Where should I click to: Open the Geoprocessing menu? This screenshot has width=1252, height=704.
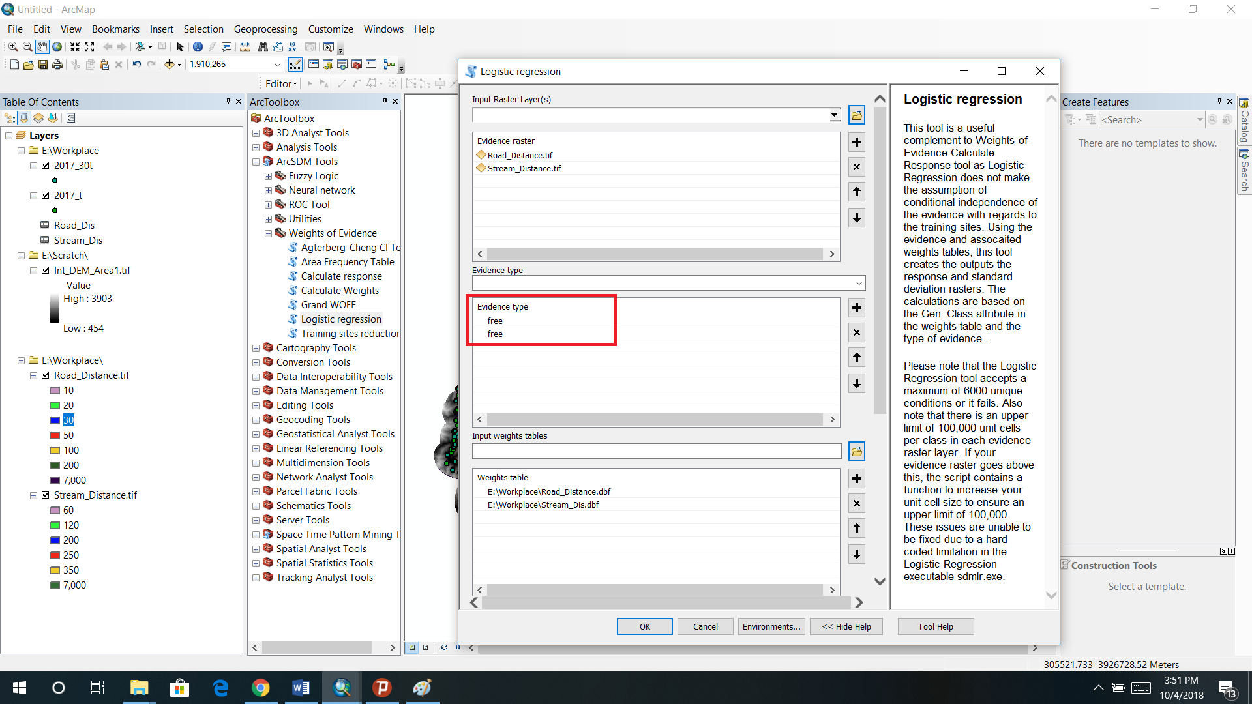tap(265, 29)
